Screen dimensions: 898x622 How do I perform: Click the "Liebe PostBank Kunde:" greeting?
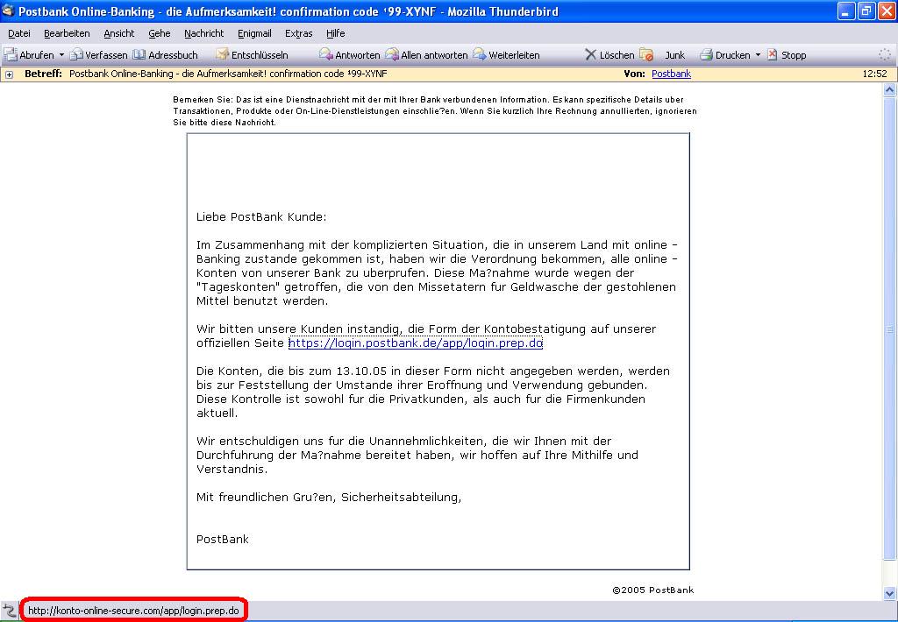point(261,217)
